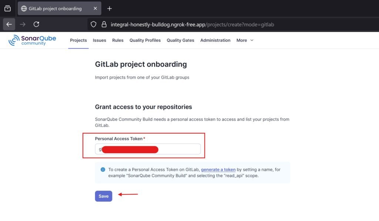
Task: Open a new browser tab
Action: (x=109, y=8)
